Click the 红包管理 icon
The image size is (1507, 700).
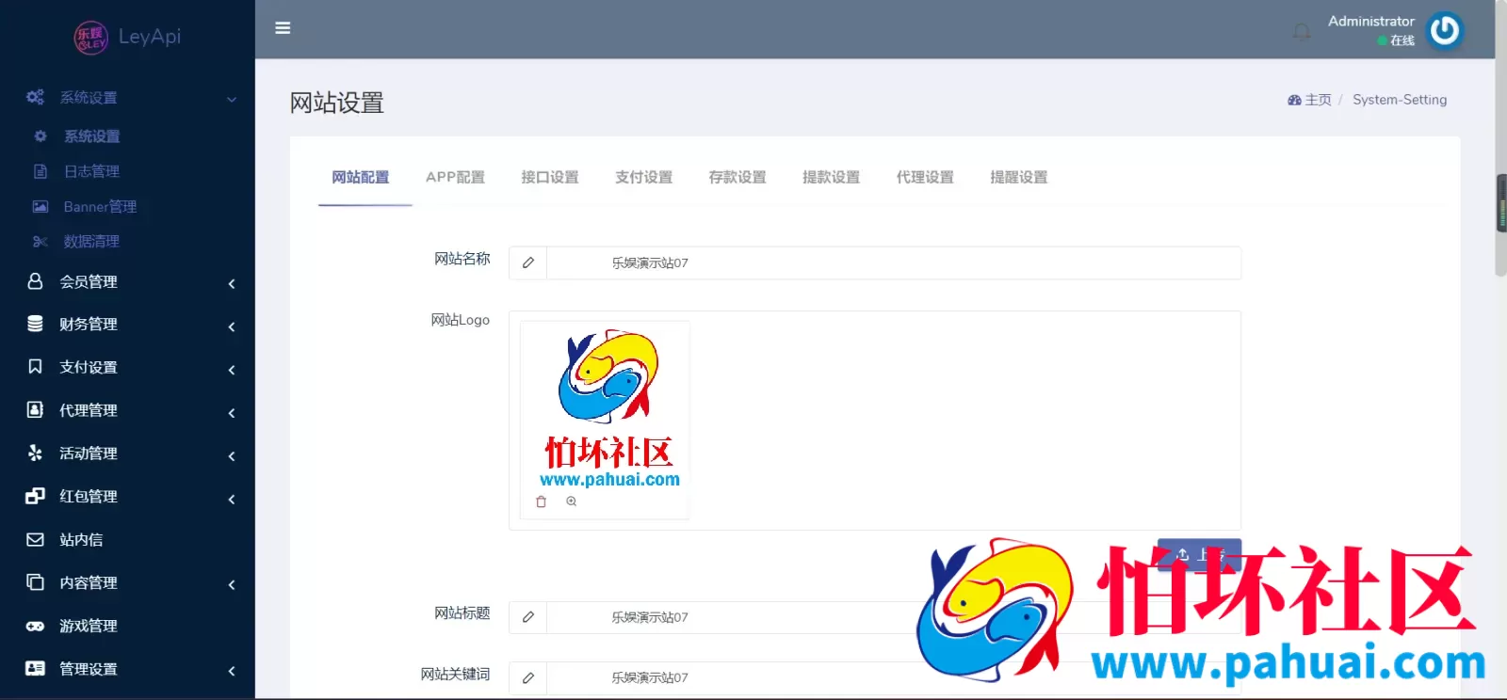(x=35, y=496)
